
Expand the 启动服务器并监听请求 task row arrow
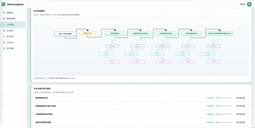pyautogui.click(x=231, y=114)
